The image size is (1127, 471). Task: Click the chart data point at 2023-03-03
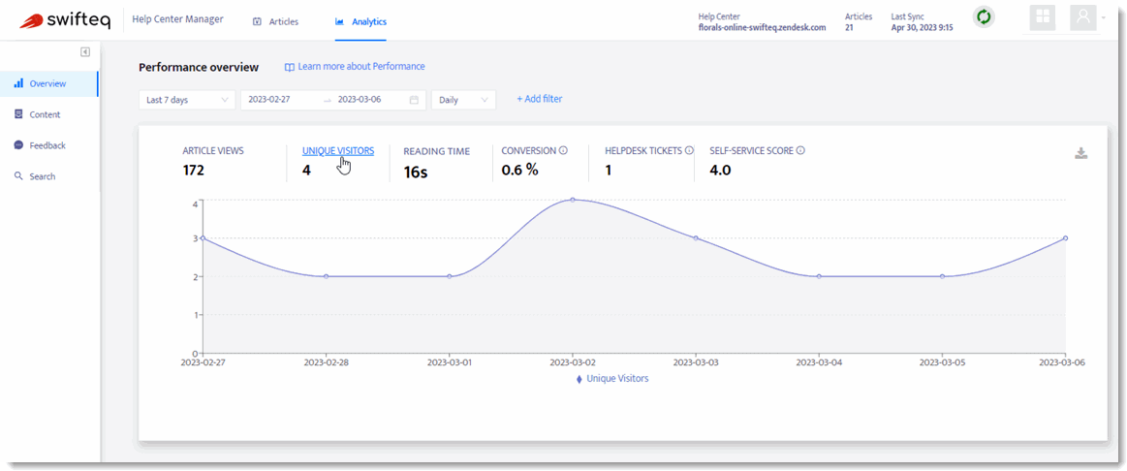695,238
